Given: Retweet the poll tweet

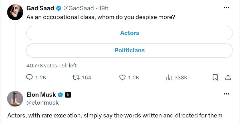Looking at the screenshot, I should (76, 77).
